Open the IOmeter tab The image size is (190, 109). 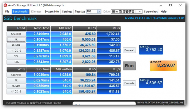(x=36, y=12)
